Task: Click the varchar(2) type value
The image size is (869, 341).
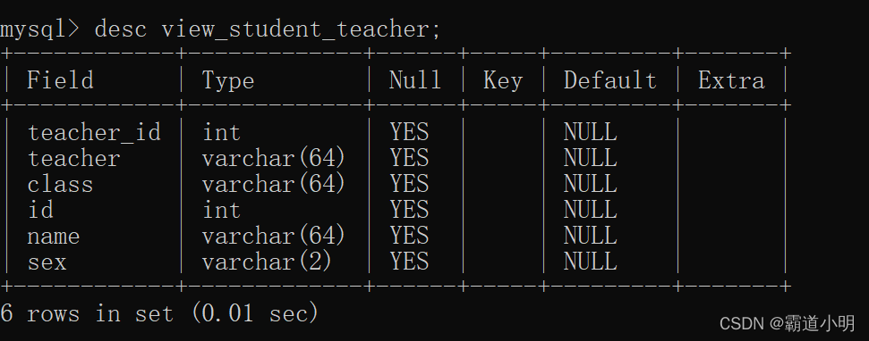Action: (x=267, y=262)
